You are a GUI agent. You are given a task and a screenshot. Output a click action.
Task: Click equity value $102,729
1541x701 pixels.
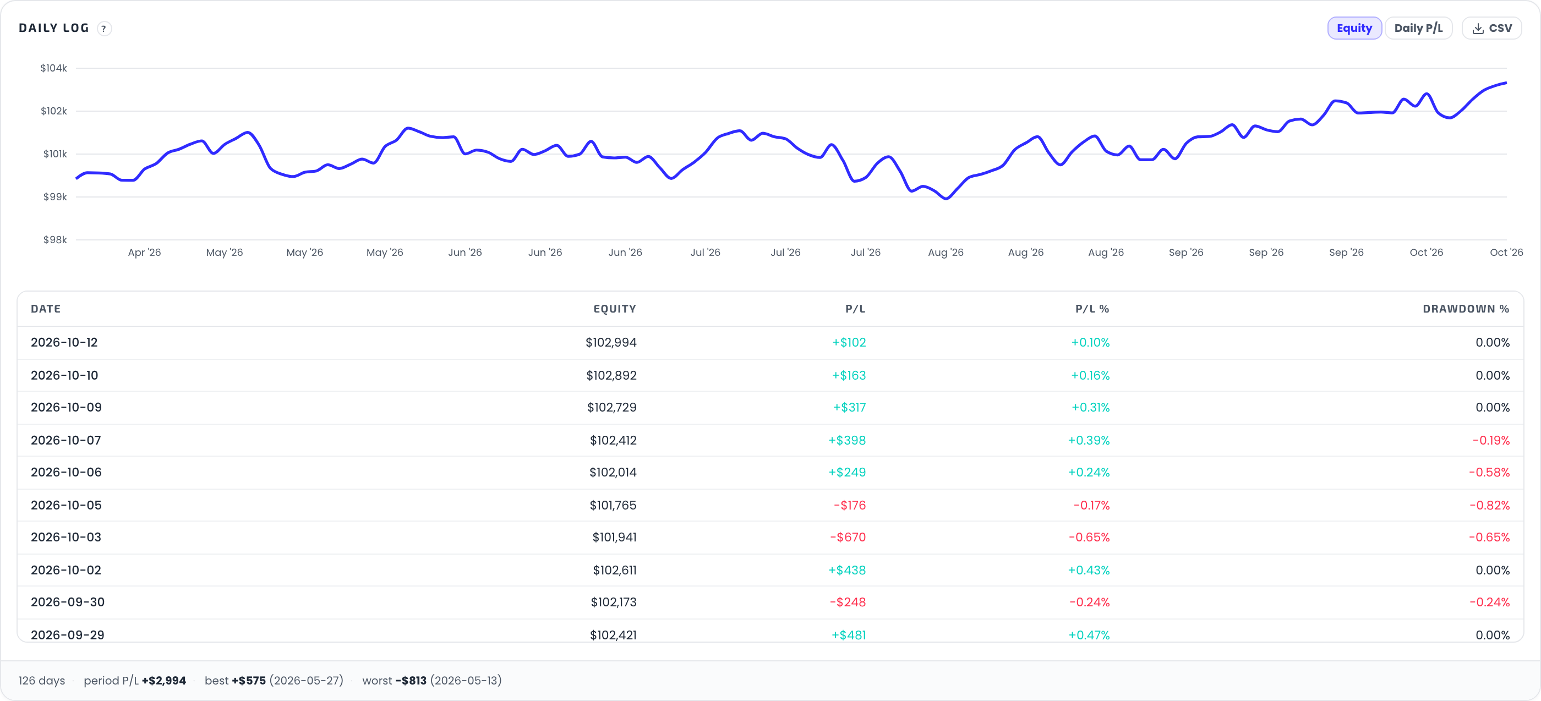(x=611, y=407)
